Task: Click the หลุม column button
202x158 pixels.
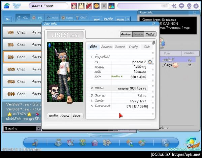Action: coord(97,19)
